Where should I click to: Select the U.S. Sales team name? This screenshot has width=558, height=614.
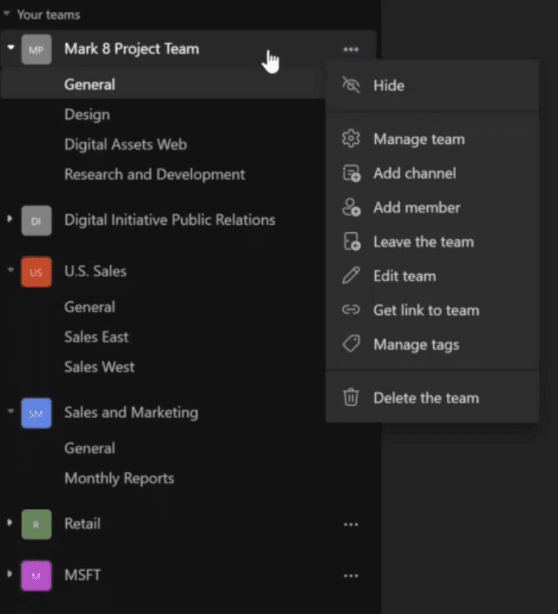pos(95,271)
